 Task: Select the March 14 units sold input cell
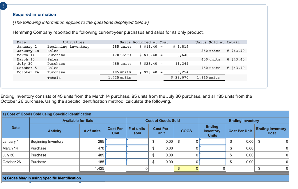point(137,148)
